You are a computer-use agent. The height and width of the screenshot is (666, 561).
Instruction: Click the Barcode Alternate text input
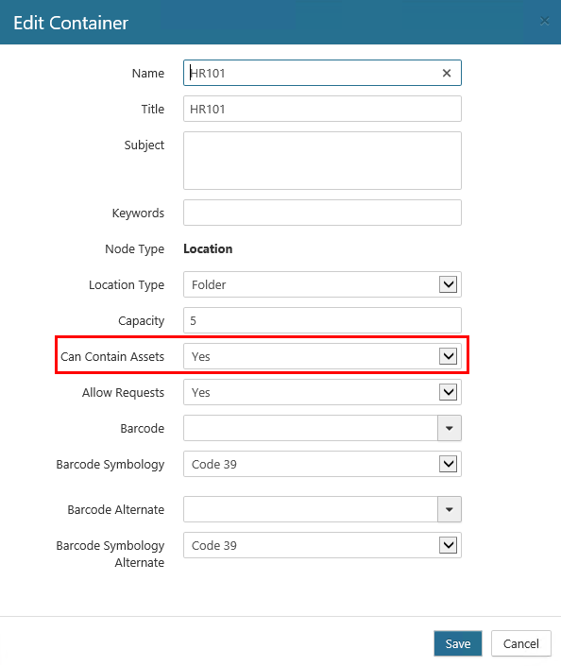click(311, 509)
